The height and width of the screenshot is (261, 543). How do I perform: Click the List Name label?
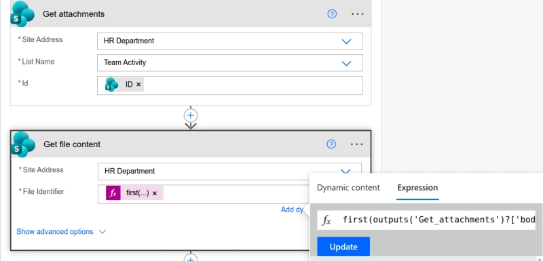point(38,62)
